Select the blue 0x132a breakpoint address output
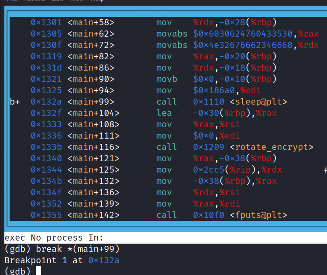This screenshot has width=327, height=275. 103,261
